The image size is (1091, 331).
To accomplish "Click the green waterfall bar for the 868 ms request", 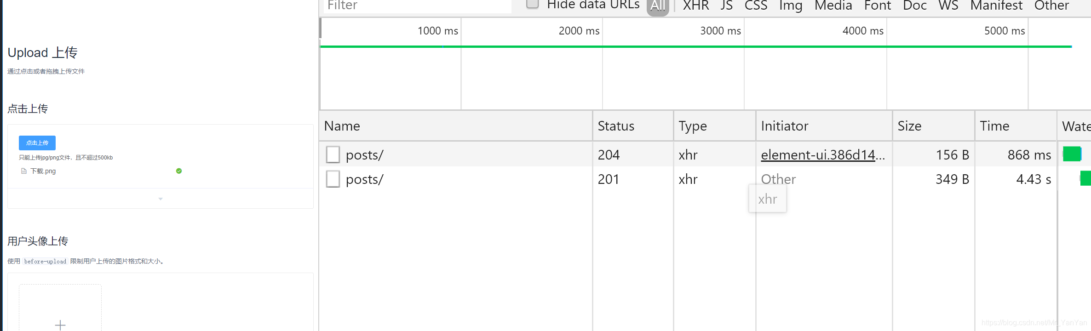I will [1071, 154].
